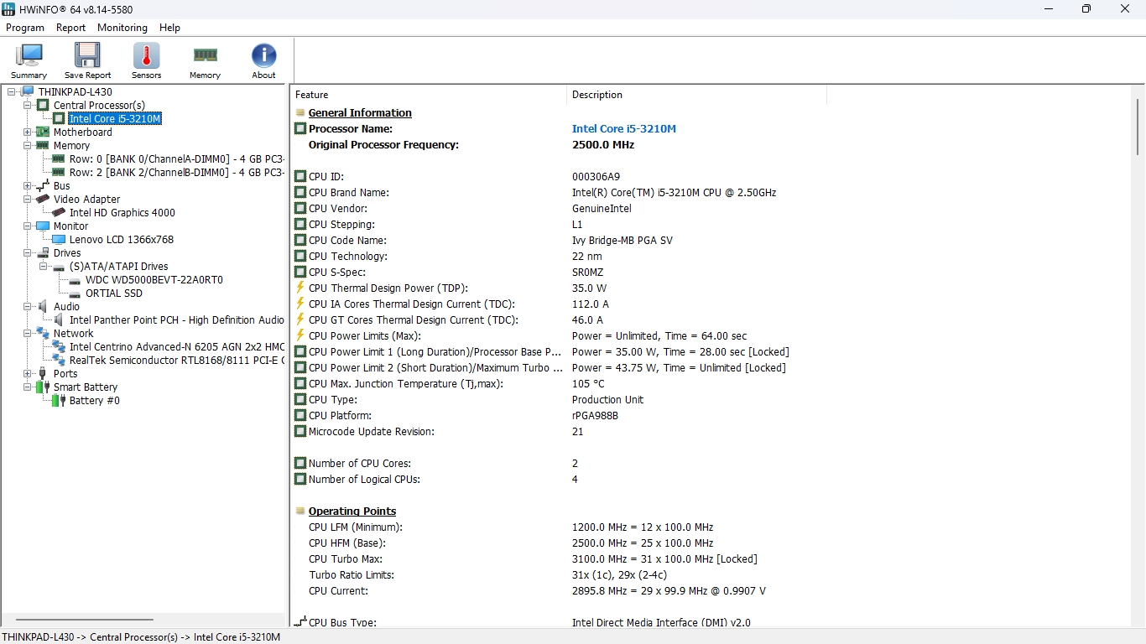This screenshot has height=644, width=1146.
Task: Click the Drives icon in tree
Action: [x=43, y=253]
